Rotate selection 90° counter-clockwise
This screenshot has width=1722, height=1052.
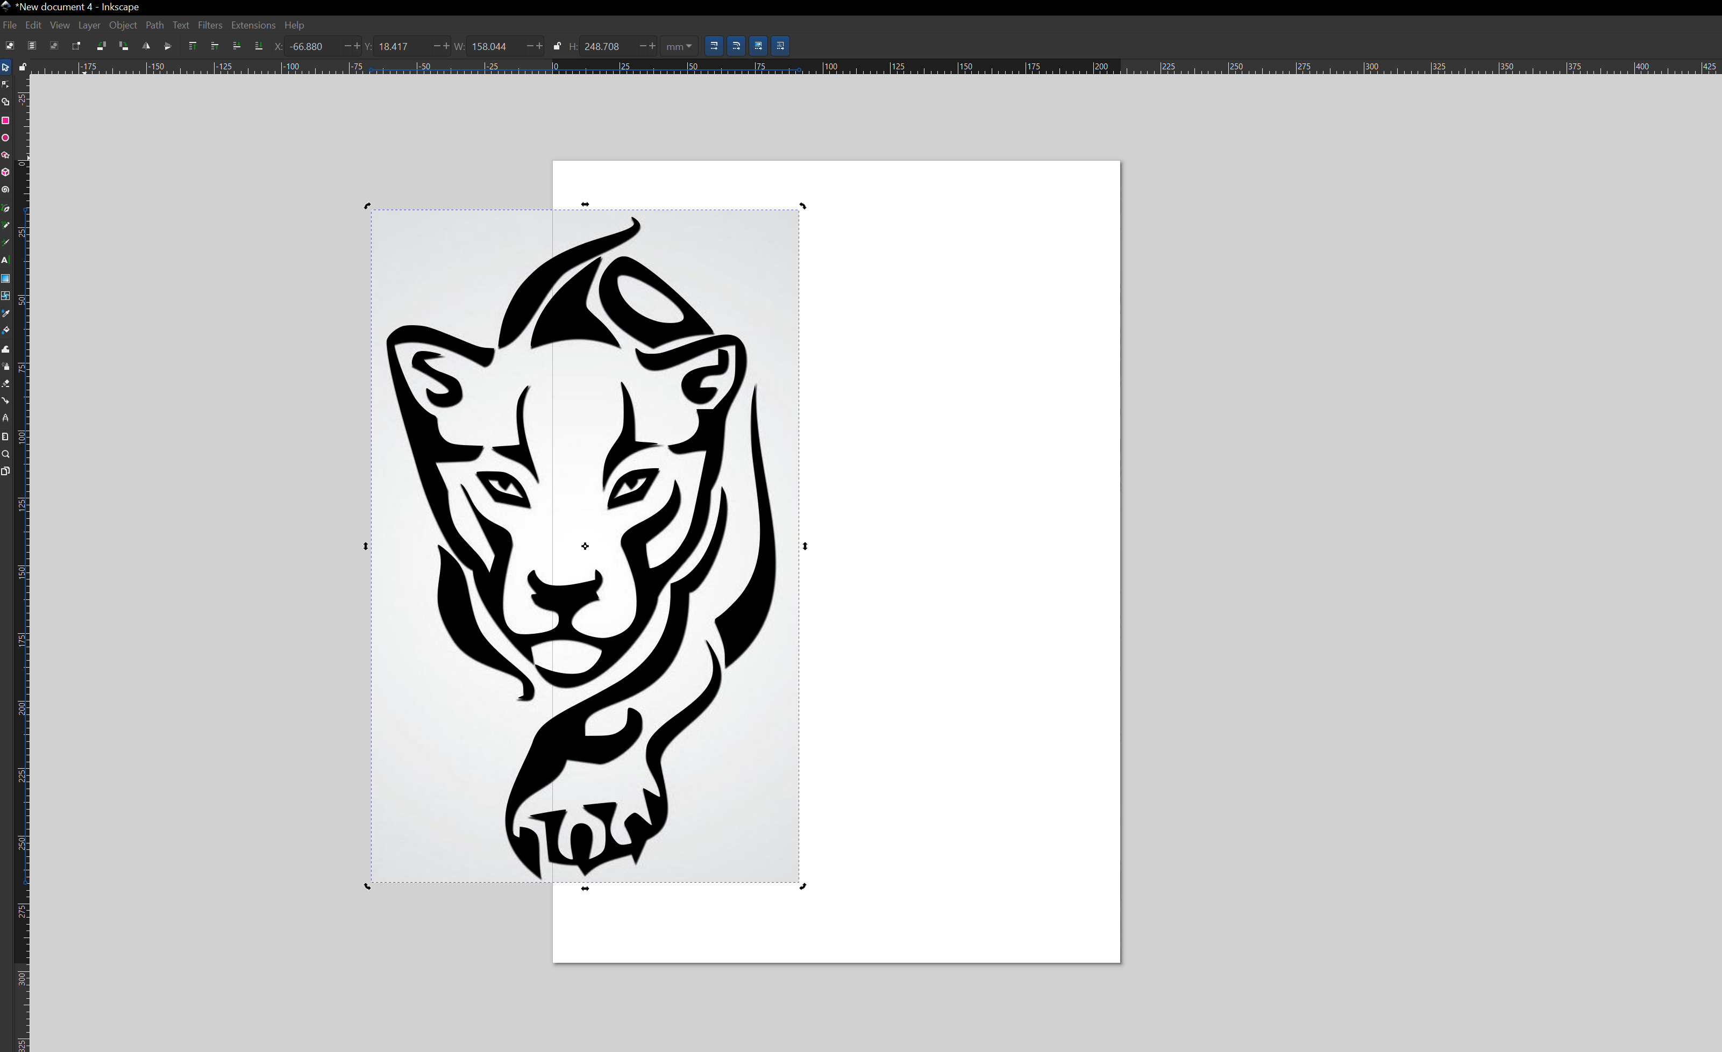101,46
